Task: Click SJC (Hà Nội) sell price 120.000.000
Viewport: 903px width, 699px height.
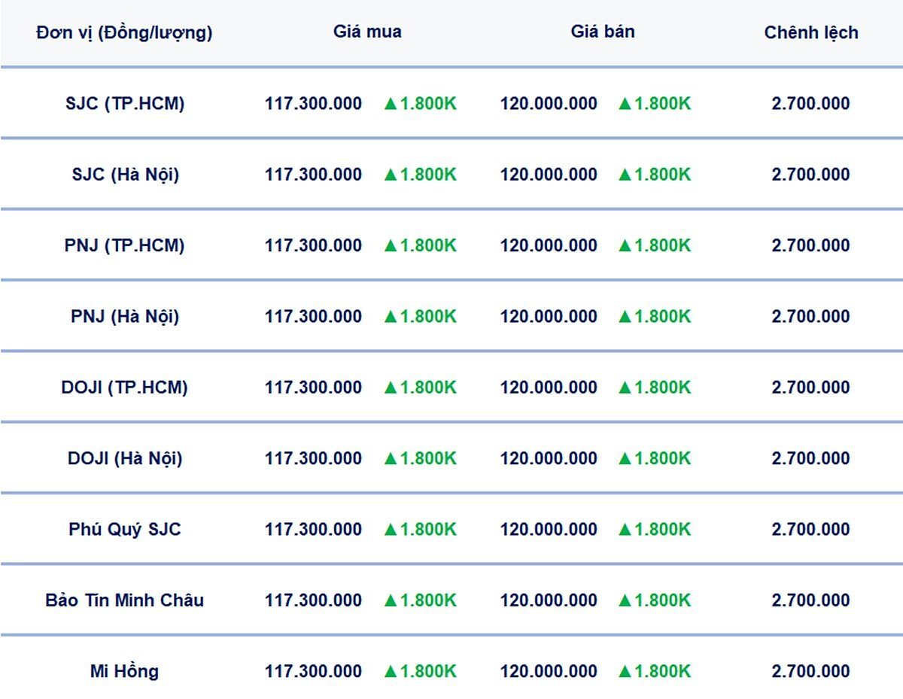Action: point(549,175)
